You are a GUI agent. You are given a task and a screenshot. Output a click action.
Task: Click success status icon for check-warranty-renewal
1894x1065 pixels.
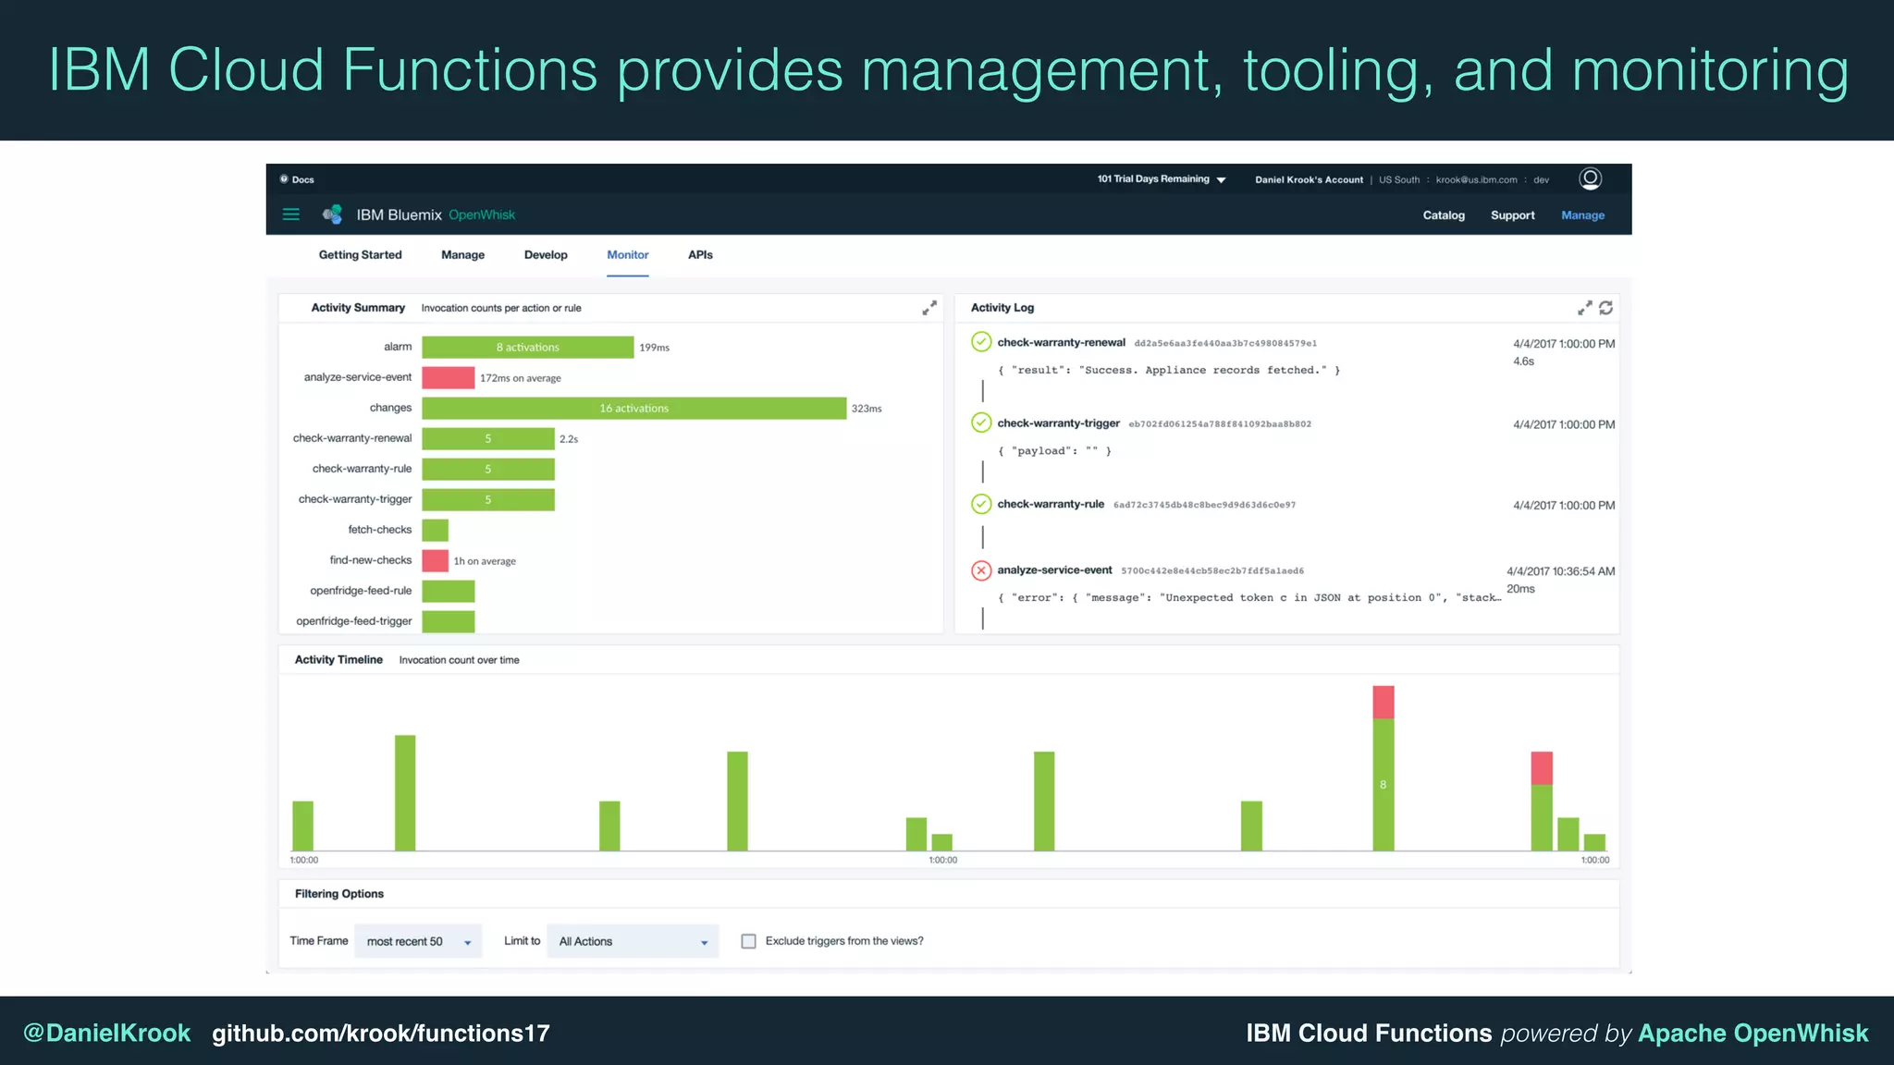pyautogui.click(x=981, y=343)
